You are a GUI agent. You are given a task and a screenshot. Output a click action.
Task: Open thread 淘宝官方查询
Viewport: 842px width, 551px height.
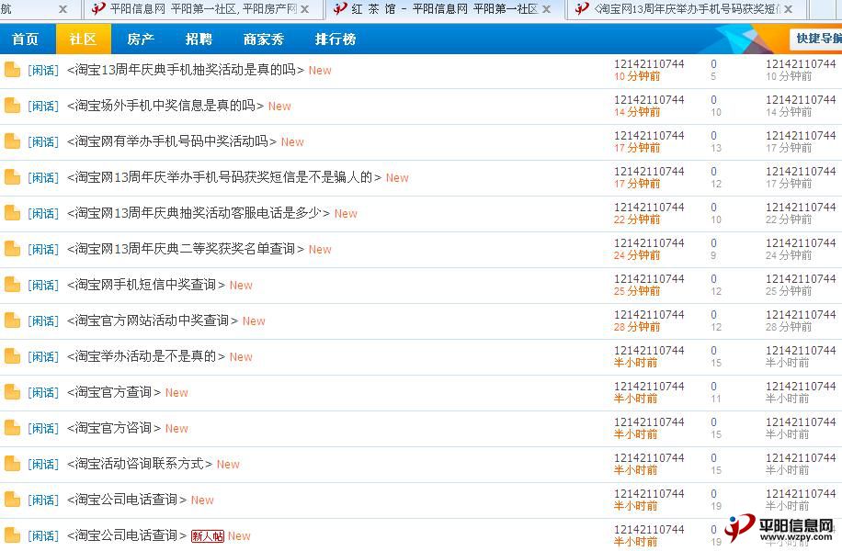[114, 392]
